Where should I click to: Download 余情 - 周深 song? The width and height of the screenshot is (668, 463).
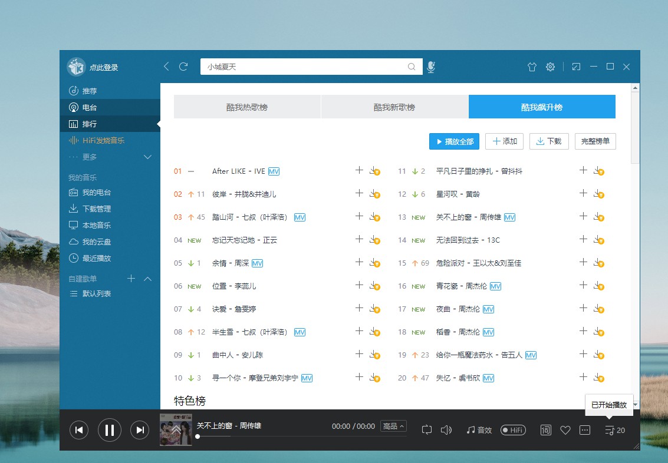375,263
